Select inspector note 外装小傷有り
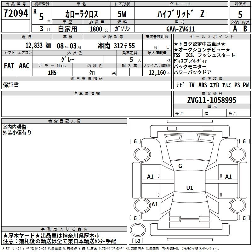 tap(17, 133)
